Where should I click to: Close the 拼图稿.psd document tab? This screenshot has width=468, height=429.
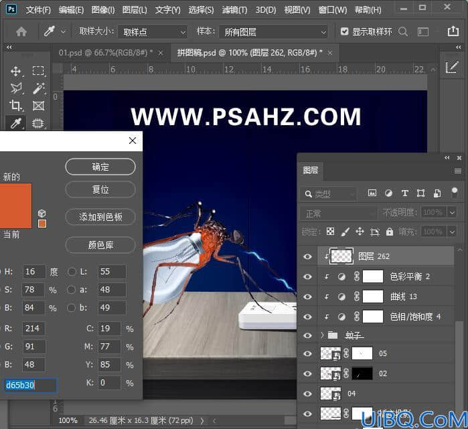(330, 53)
